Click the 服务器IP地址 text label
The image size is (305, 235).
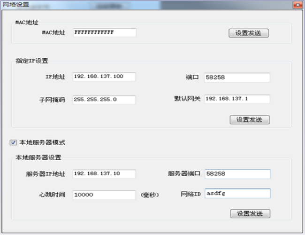click(x=46, y=174)
